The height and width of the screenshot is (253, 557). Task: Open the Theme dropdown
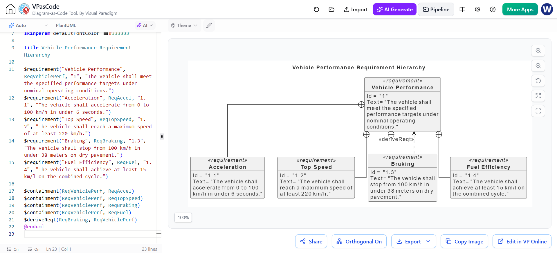184,26
